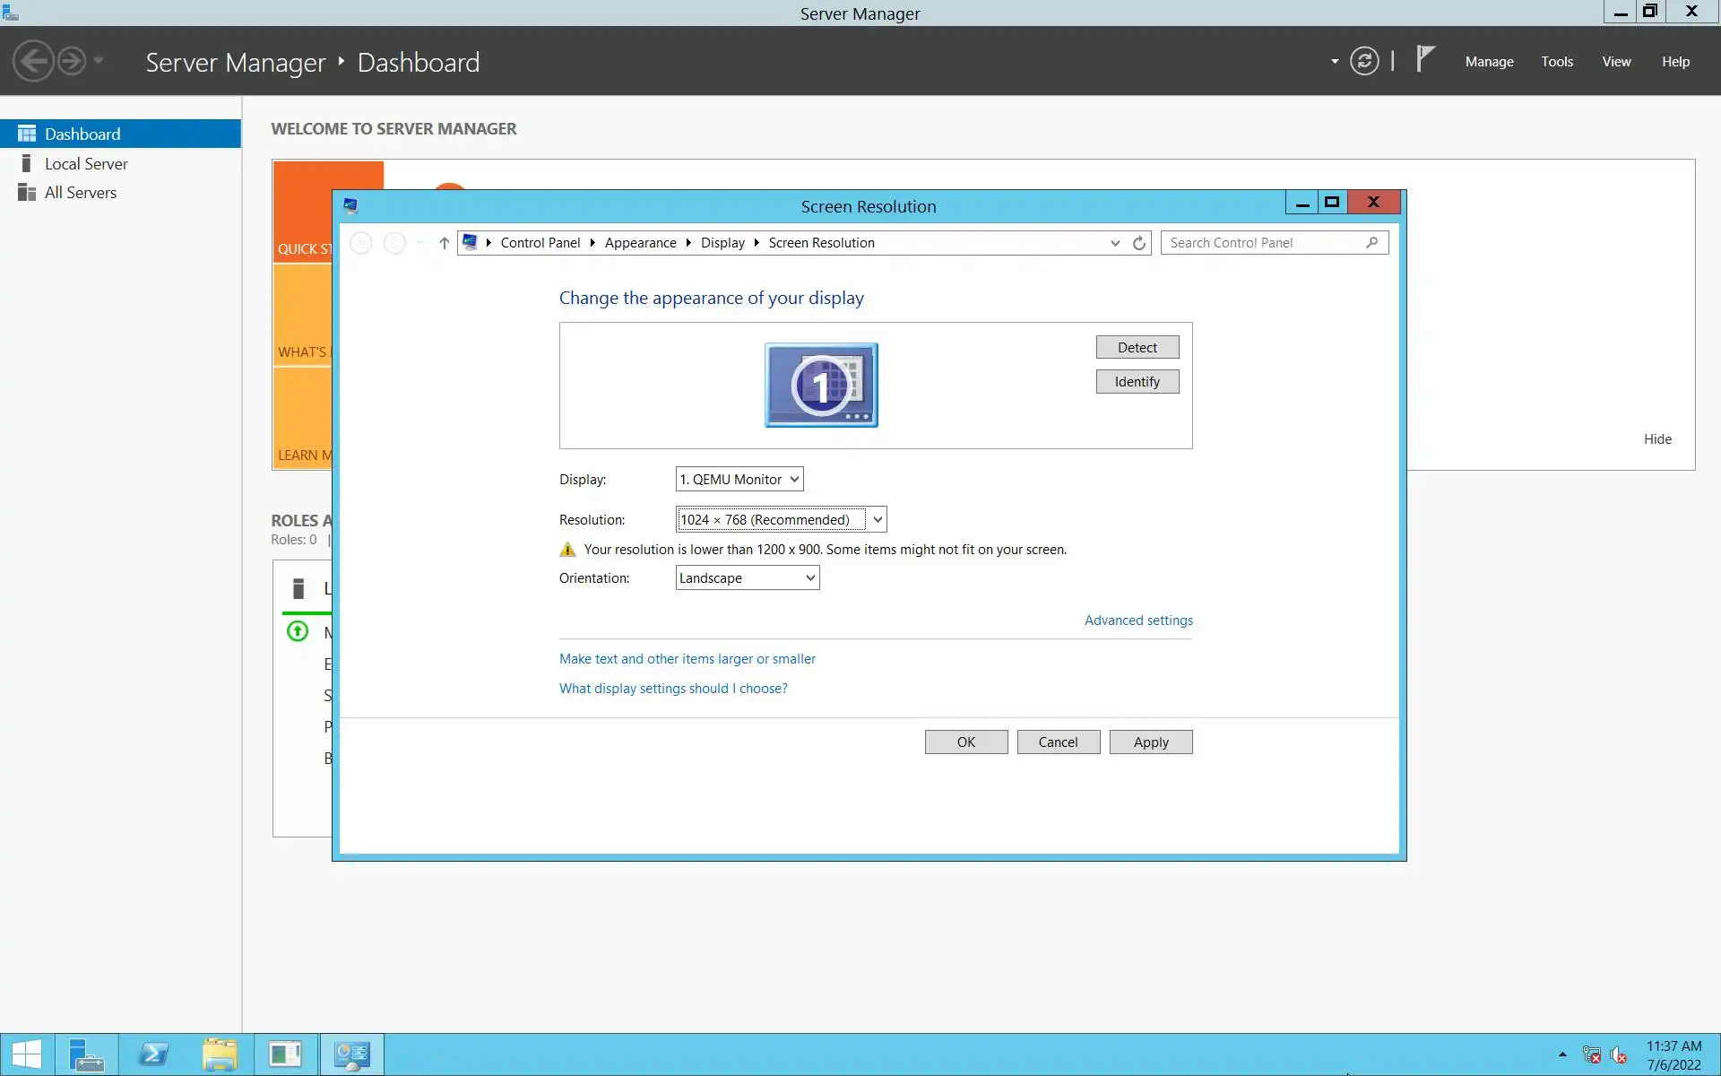
Task: Click the Server Manager refresh icon
Action: click(x=1363, y=61)
